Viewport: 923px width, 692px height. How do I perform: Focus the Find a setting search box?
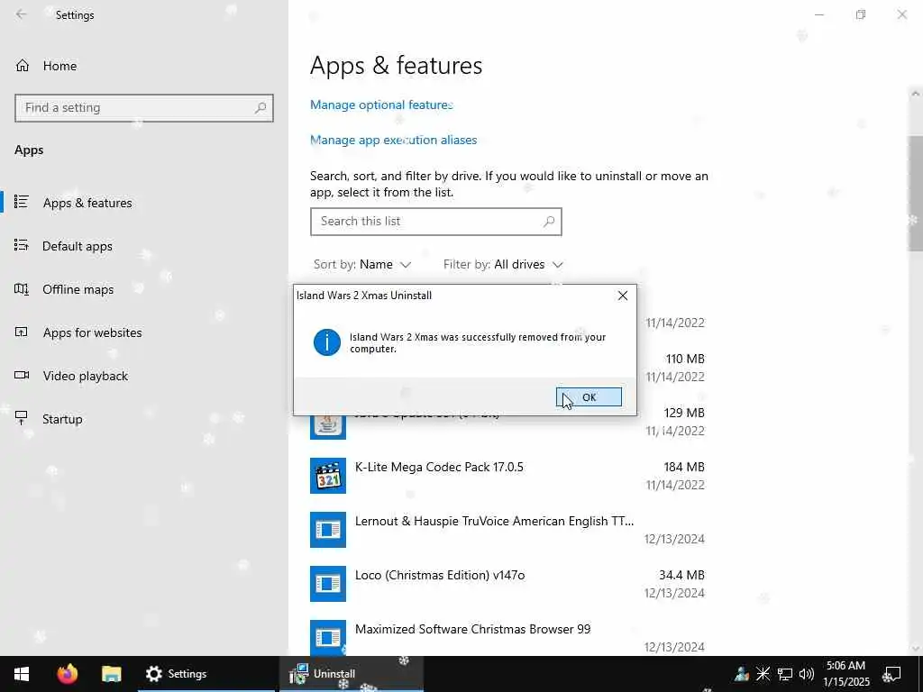click(144, 108)
